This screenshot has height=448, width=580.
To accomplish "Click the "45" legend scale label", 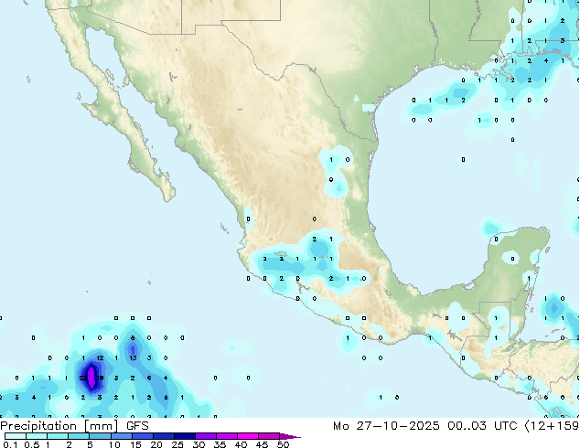I will pos(262,444).
